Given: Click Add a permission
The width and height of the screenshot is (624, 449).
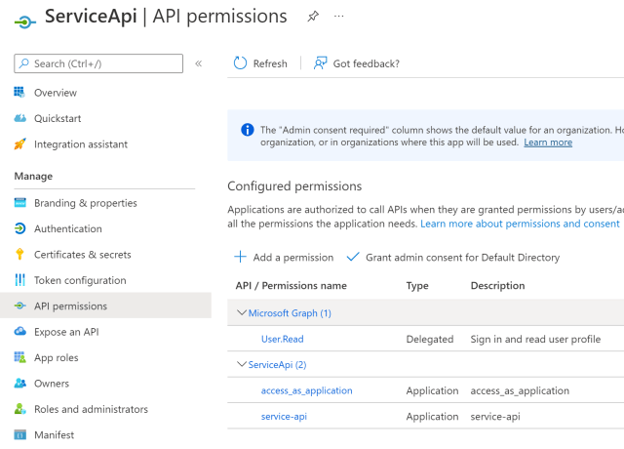Looking at the screenshot, I should click(293, 258).
